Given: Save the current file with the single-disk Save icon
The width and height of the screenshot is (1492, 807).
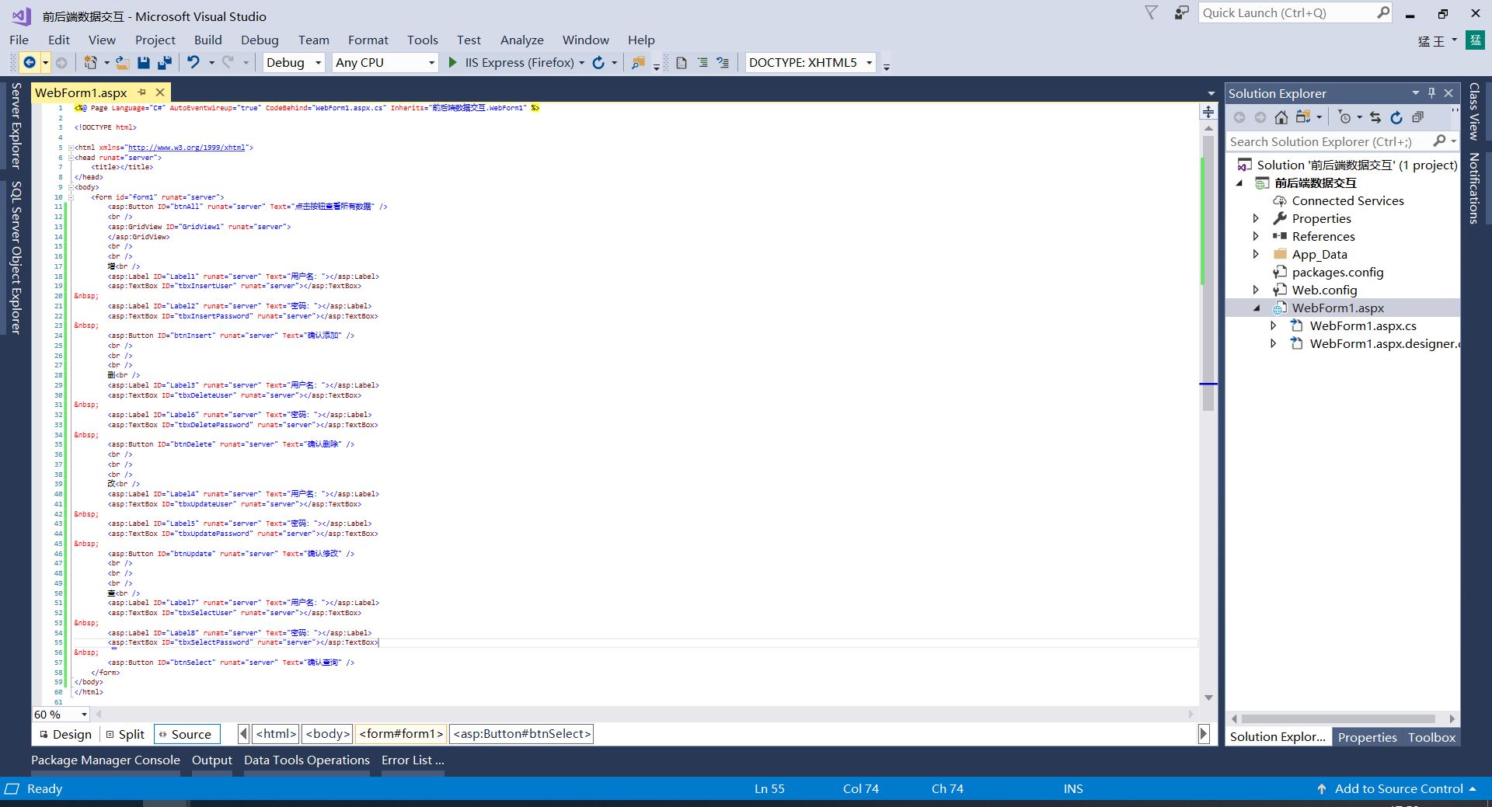Looking at the screenshot, I should [x=144, y=63].
